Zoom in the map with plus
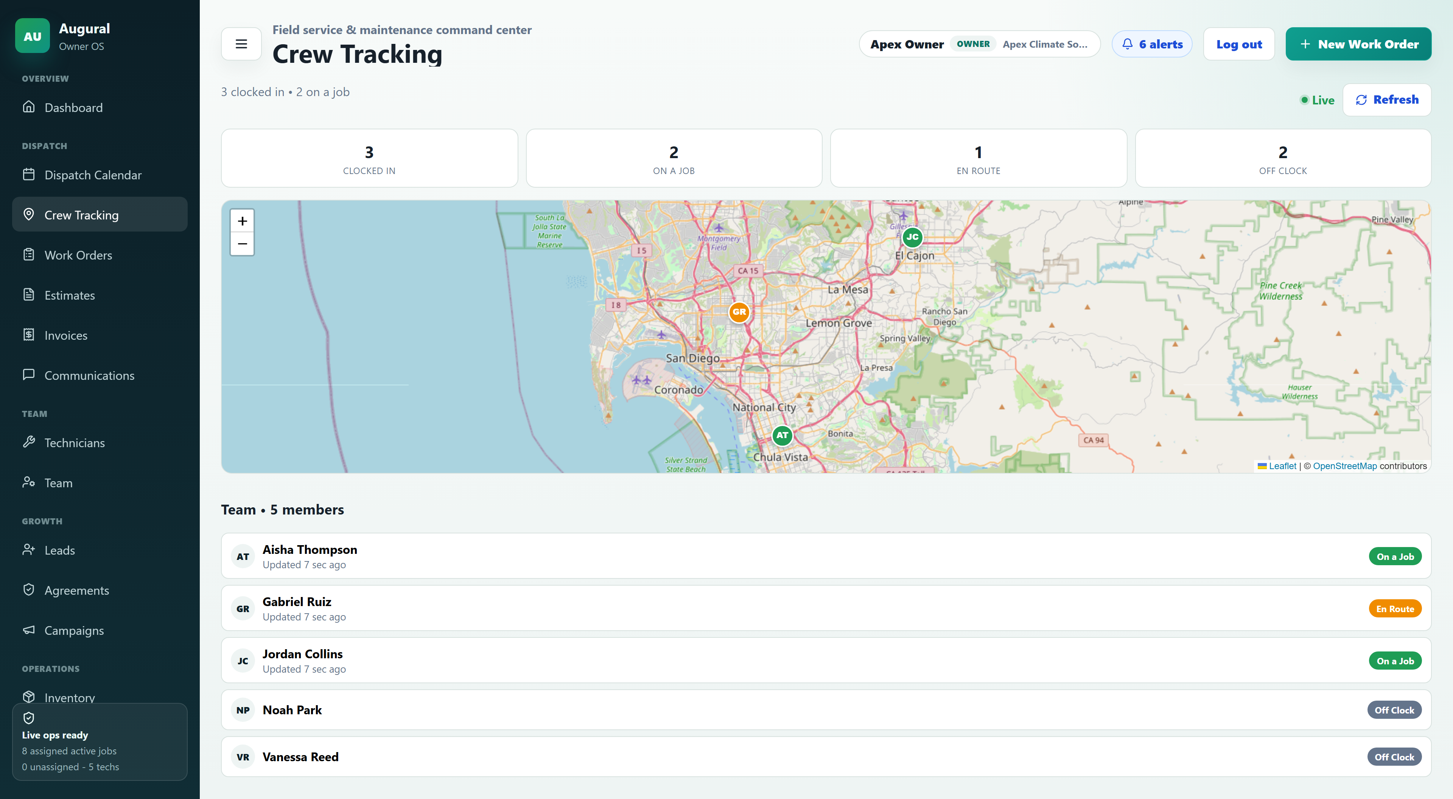This screenshot has height=799, width=1453. point(242,221)
